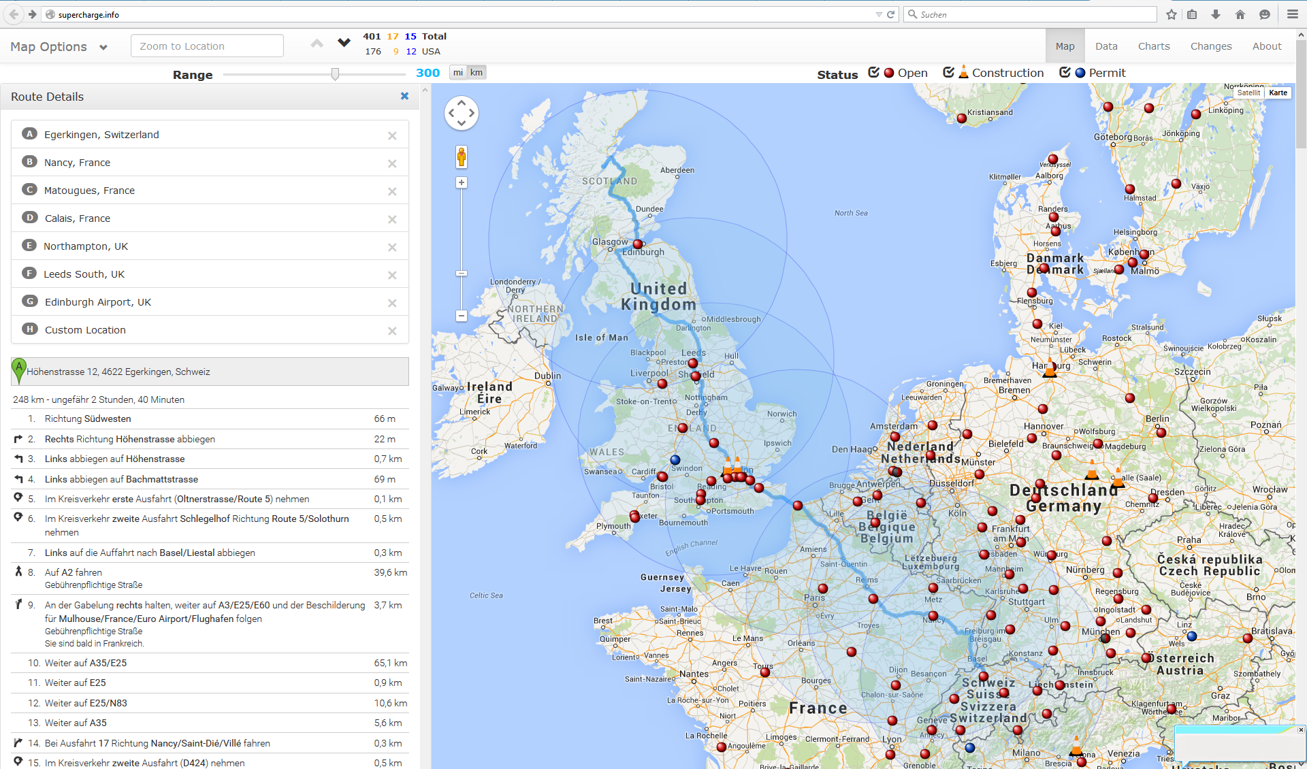This screenshot has width=1307, height=769.
Task: Click the map zoom in plus button
Action: click(x=462, y=182)
